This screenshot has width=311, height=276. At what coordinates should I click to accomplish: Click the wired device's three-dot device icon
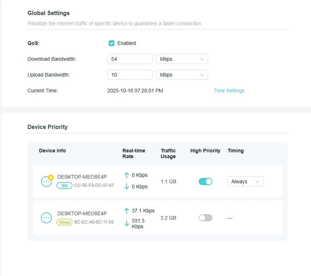click(46, 218)
